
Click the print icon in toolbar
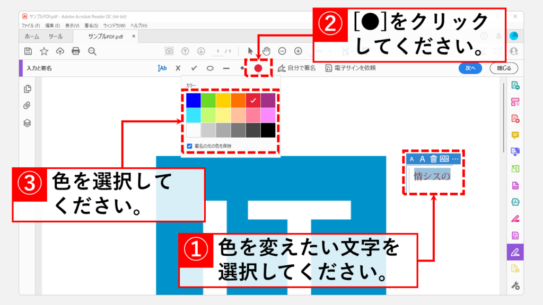pyautogui.click(x=76, y=51)
